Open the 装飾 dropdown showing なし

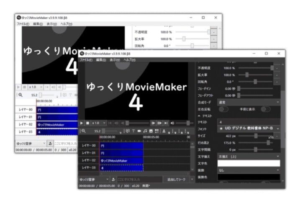coord(249,170)
